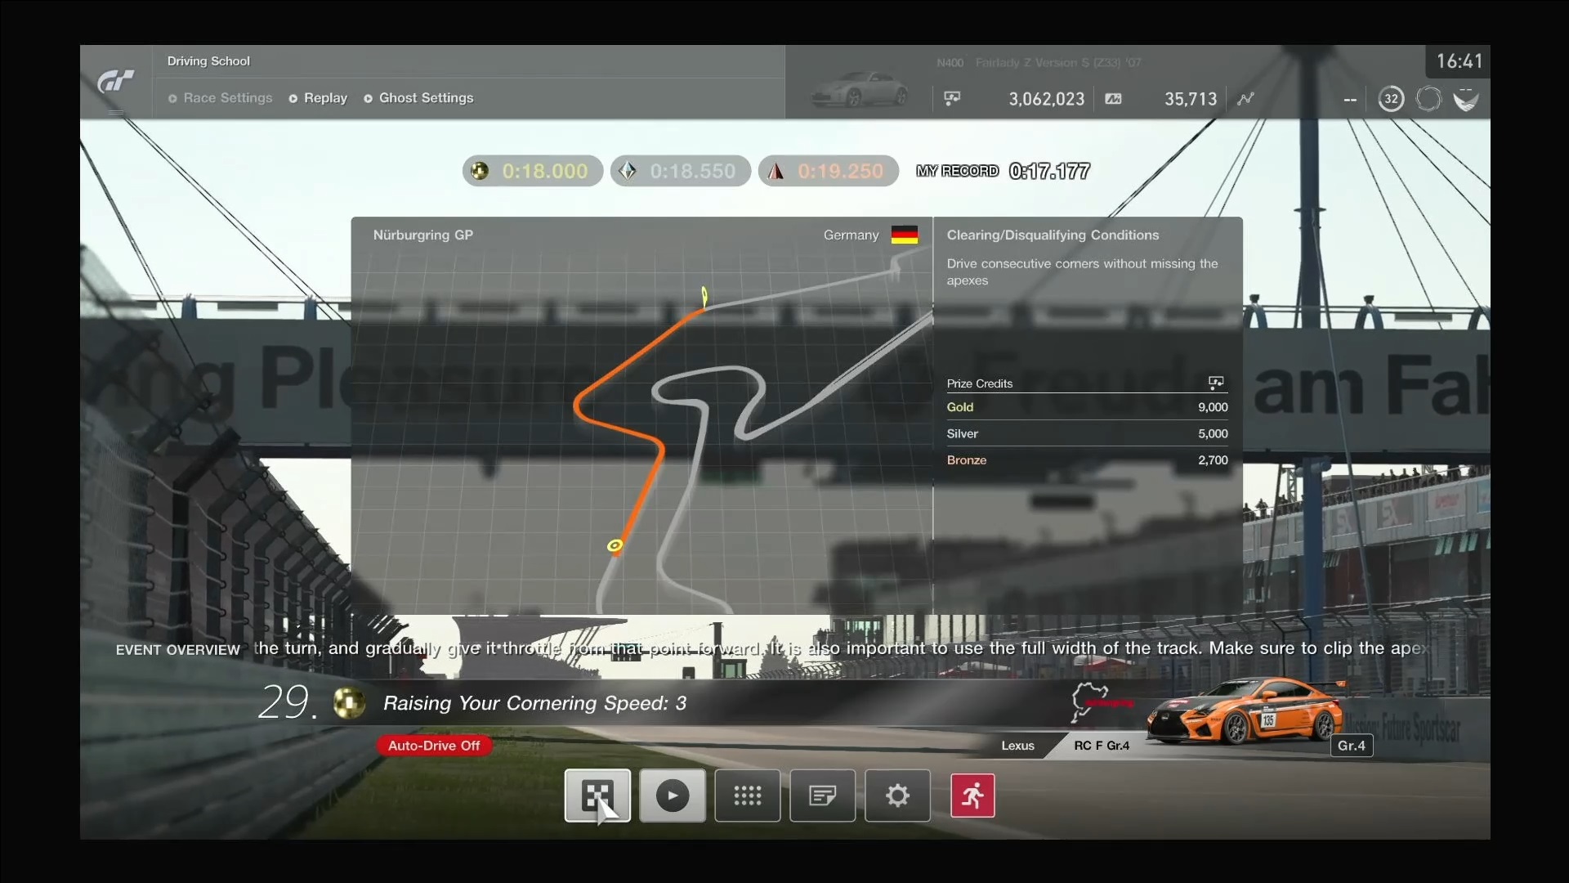Click the level 32 badge

point(1391,99)
